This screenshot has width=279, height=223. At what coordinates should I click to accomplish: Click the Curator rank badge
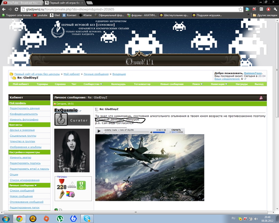point(72,119)
